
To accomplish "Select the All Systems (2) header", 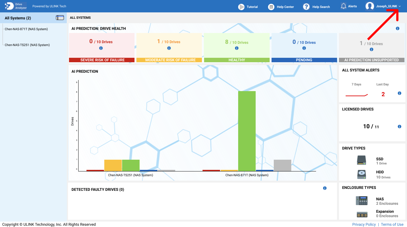I will coord(18,18).
